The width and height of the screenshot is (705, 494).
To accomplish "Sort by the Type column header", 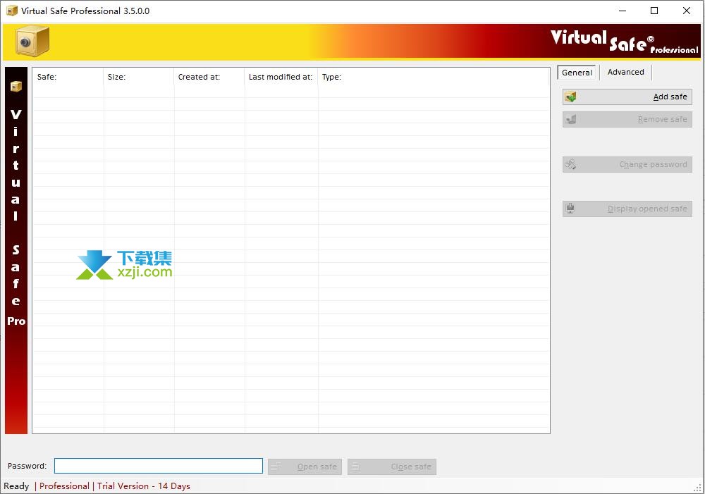I will [x=434, y=77].
